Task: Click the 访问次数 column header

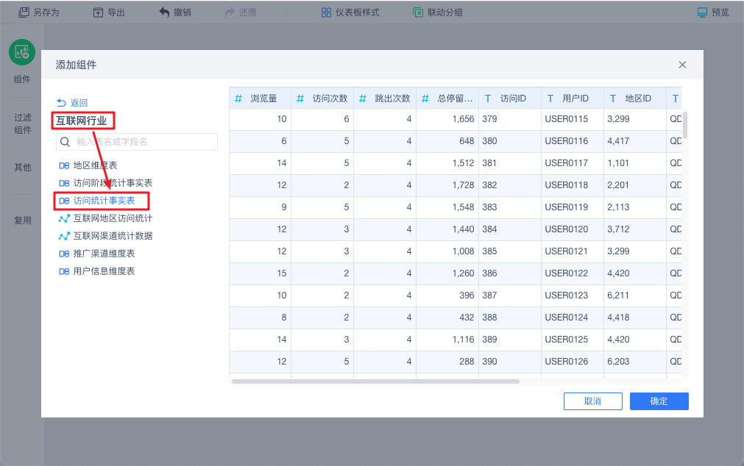Action: coord(322,98)
